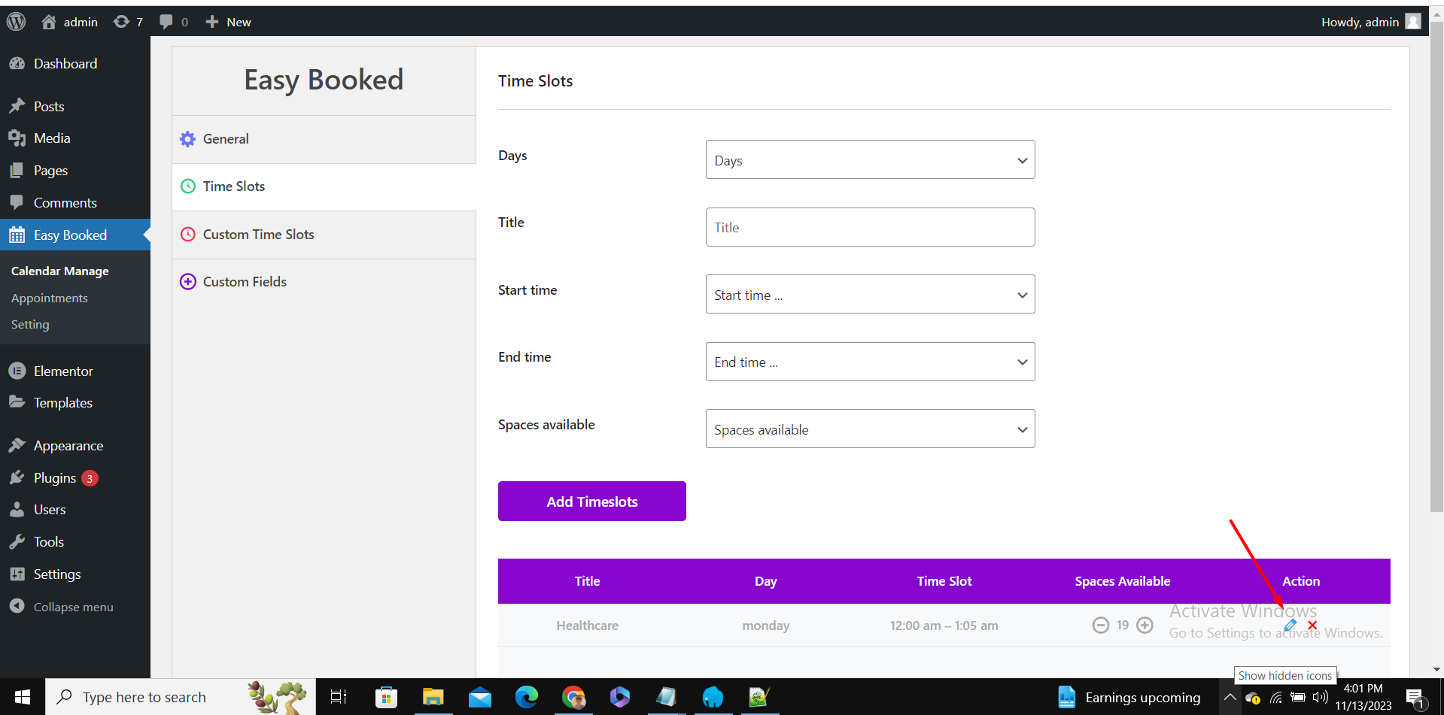
Task: Open the Windows Start menu
Action: point(23,697)
